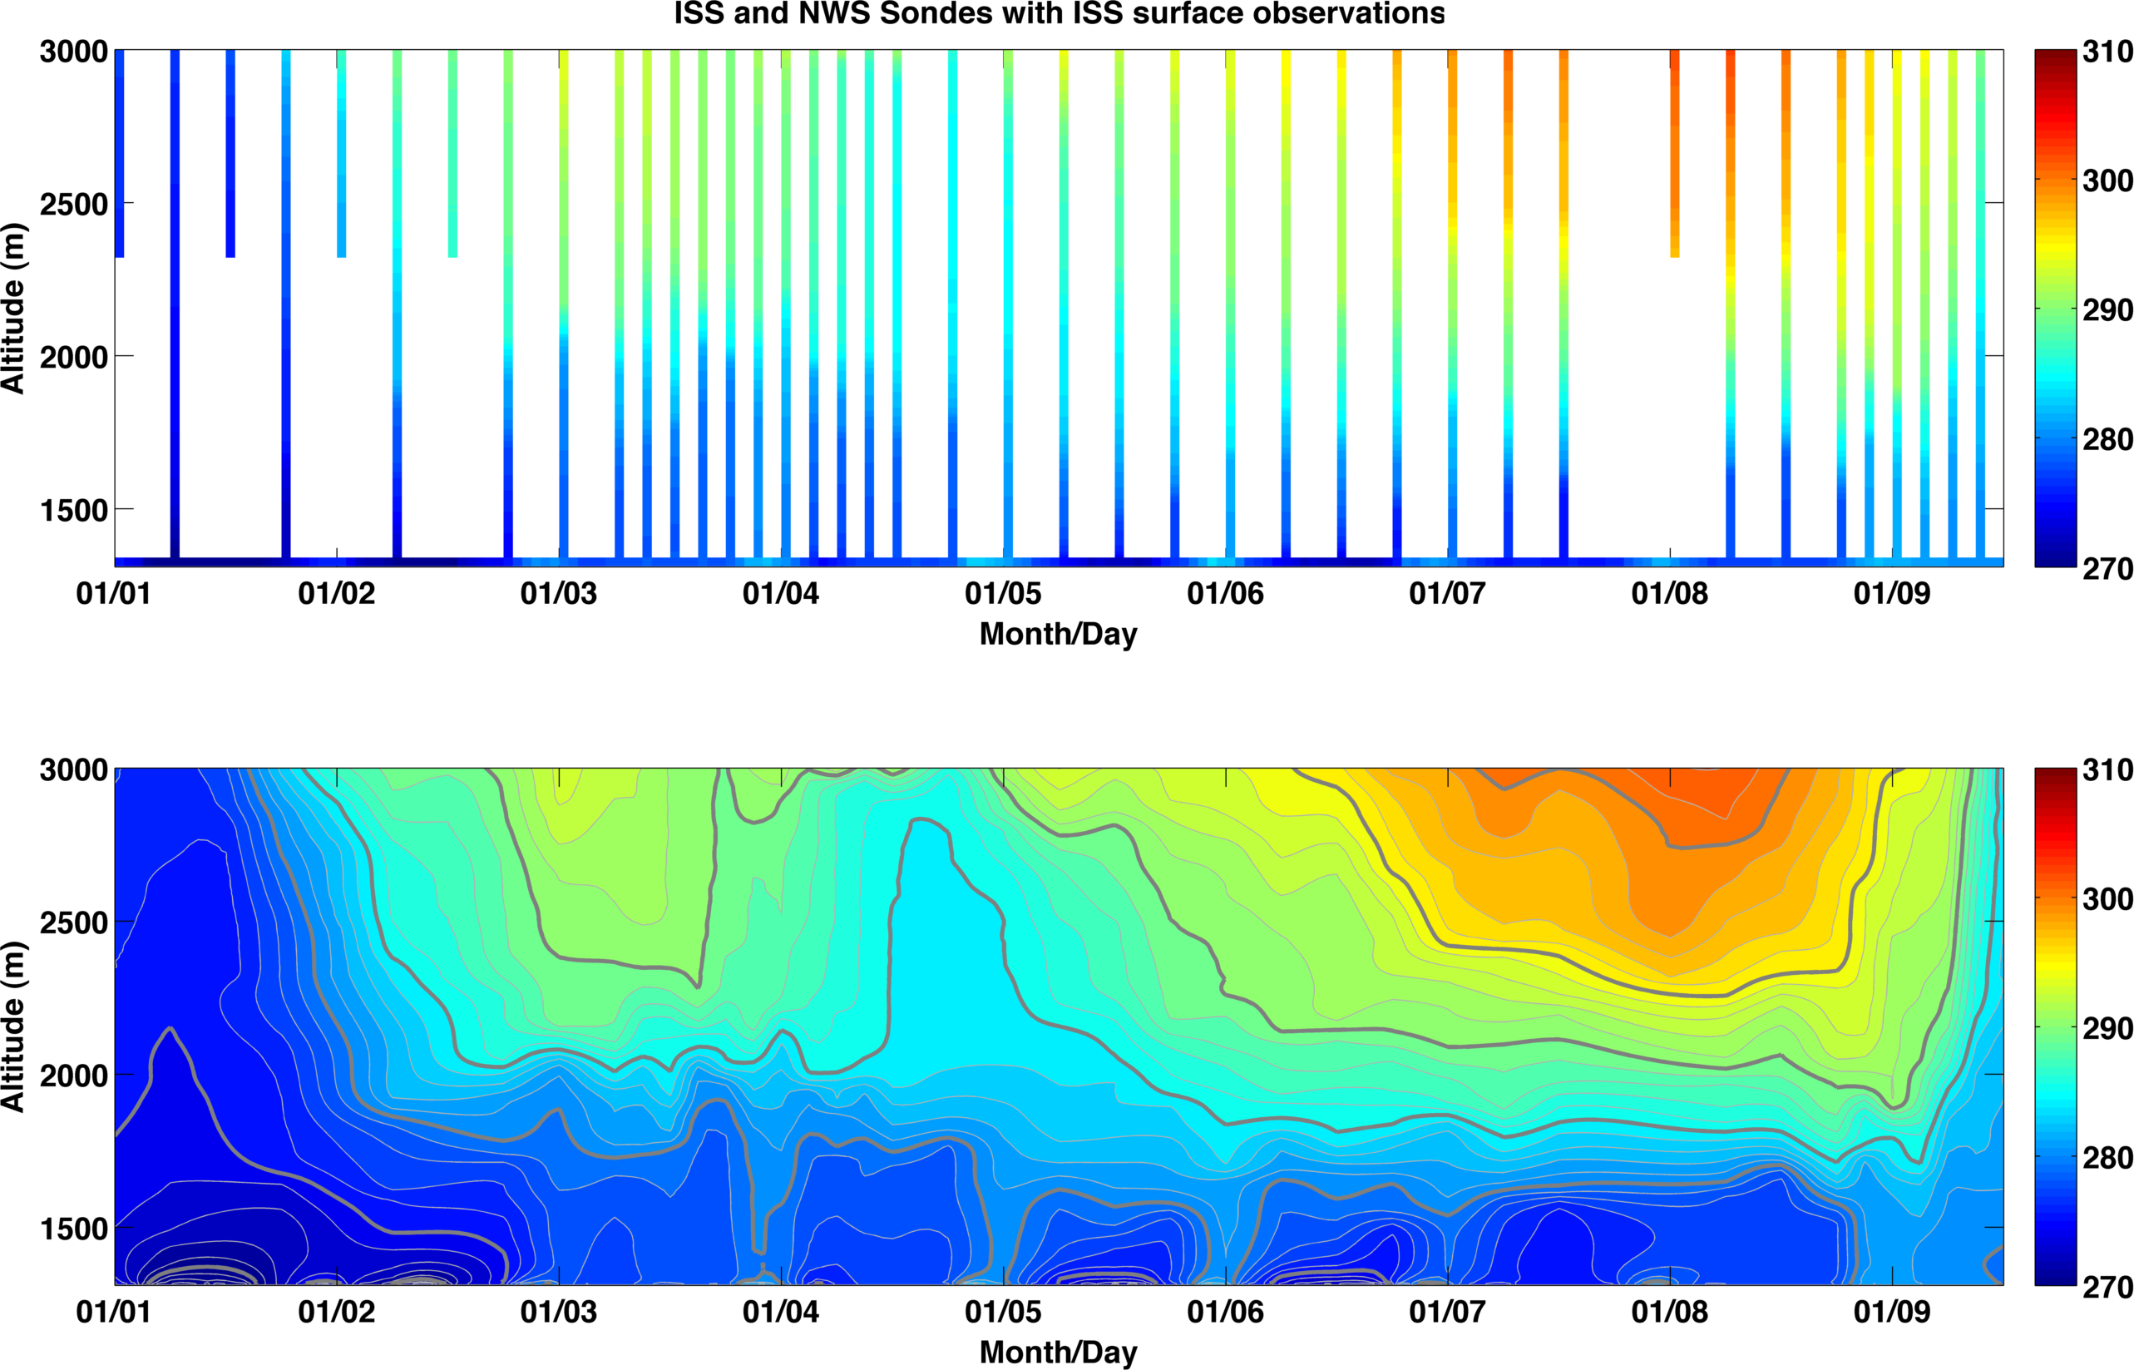
Task: Click the sonde panel's 'Month/Day' axis label
Action: (x=1058, y=635)
